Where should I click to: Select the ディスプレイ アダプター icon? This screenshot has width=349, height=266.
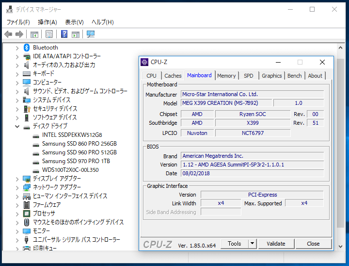[x=27, y=179]
